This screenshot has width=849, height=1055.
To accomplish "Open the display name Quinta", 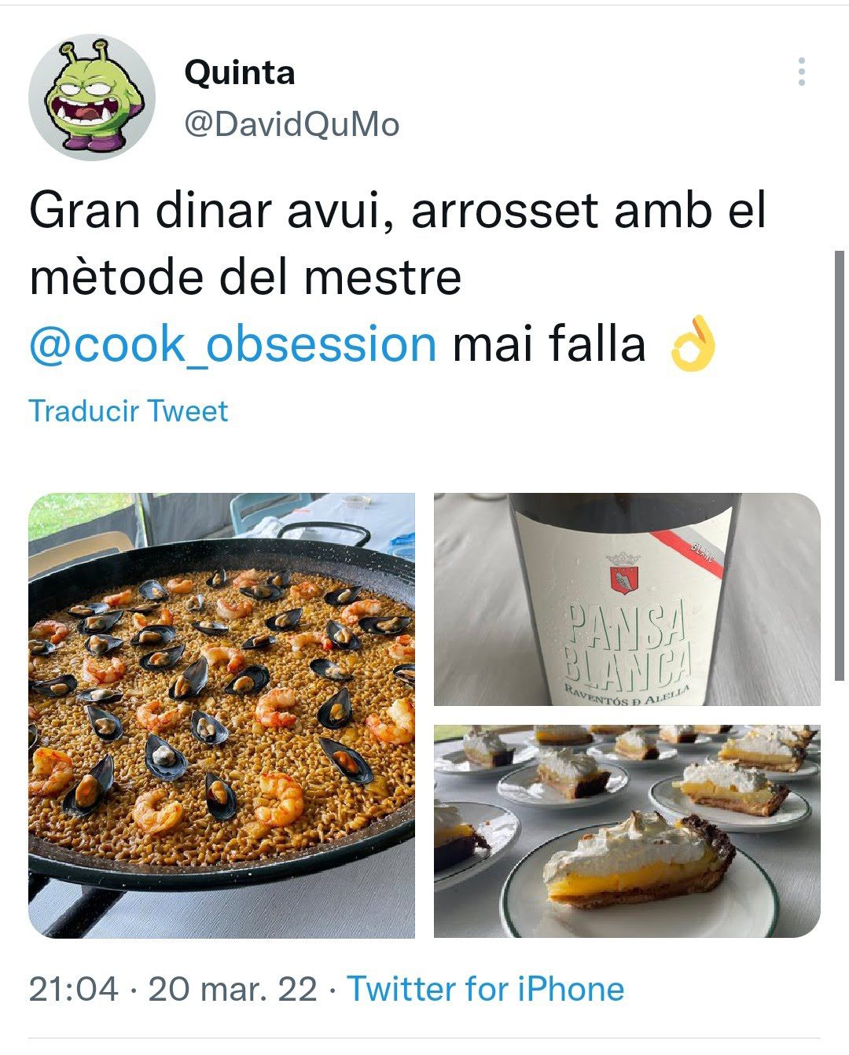I will [x=240, y=73].
